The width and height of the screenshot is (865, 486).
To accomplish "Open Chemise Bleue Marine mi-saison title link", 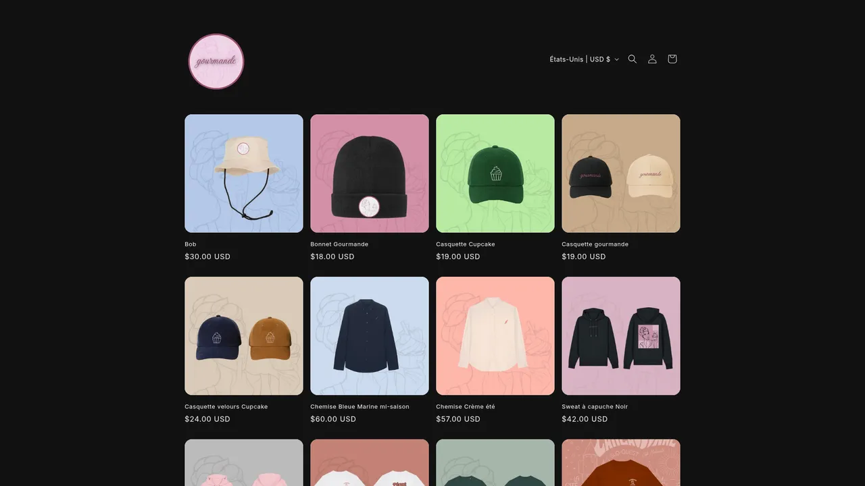I will [x=360, y=407].
